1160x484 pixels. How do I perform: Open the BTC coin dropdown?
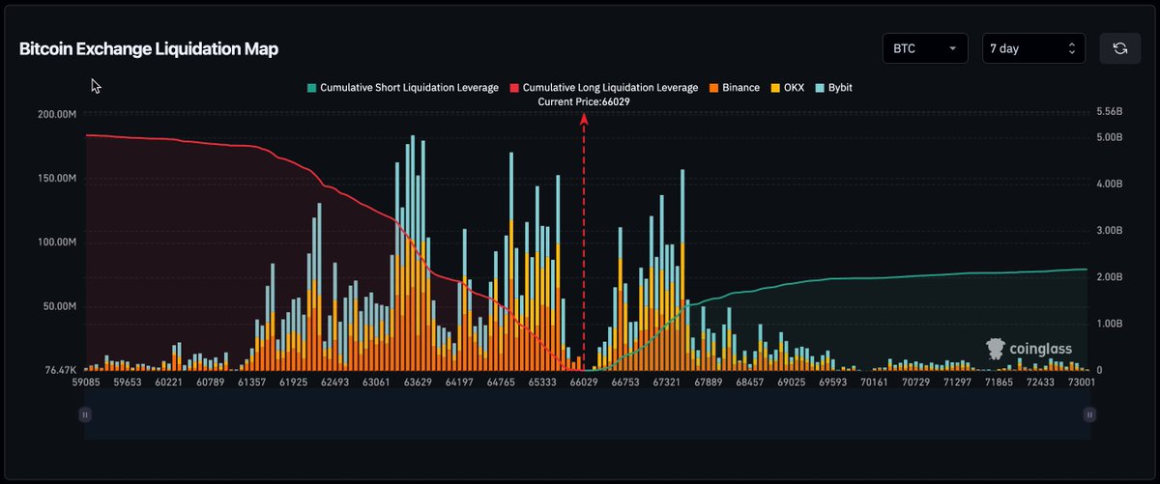[x=925, y=48]
